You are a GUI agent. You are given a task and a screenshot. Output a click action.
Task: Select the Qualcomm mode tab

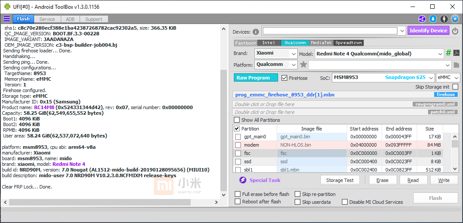click(295, 43)
